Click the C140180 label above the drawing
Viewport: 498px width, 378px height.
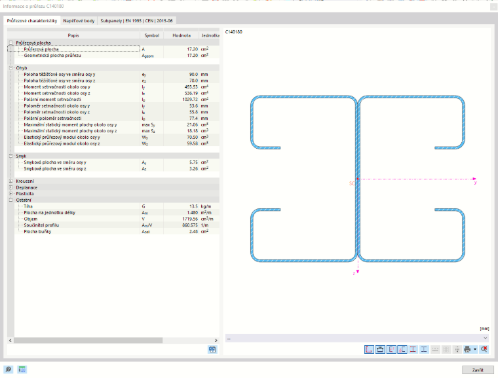click(234, 31)
